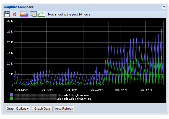The image size is (169, 119).
Task: Click the green disk_time.write legend swatch
Action: (11, 99)
